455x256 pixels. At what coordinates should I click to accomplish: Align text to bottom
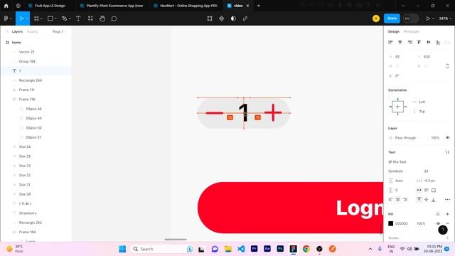(x=434, y=199)
